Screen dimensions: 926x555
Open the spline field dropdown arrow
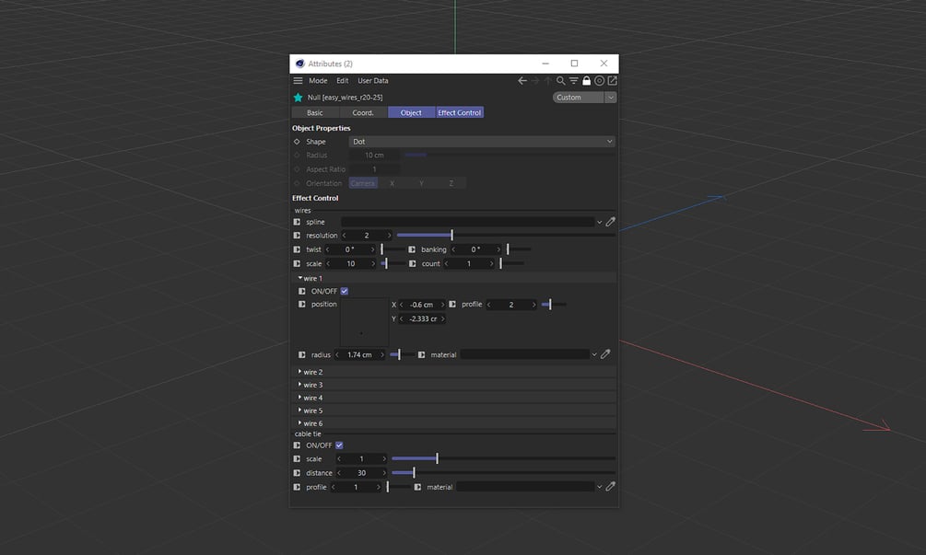pyautogui.click(x=600, y=223)
